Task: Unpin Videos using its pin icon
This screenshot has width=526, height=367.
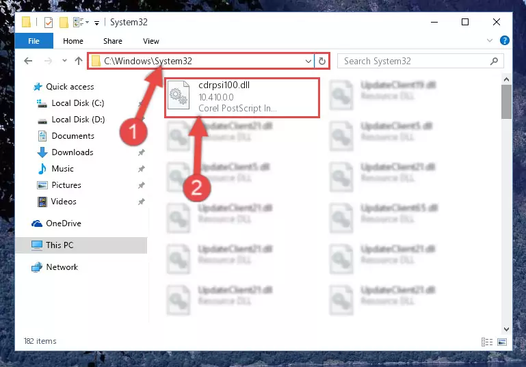Action: coord(141,202)
